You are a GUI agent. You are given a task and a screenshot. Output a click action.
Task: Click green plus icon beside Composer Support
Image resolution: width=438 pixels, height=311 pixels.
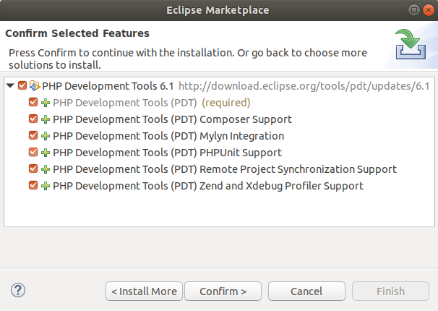46,119
